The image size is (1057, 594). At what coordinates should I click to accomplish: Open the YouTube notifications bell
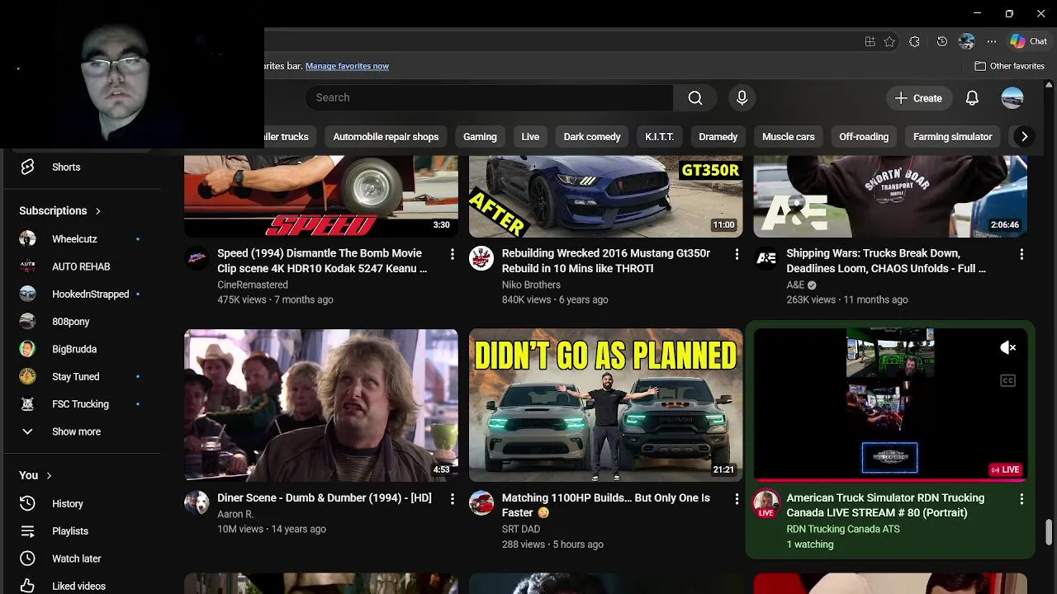point(972,97)
